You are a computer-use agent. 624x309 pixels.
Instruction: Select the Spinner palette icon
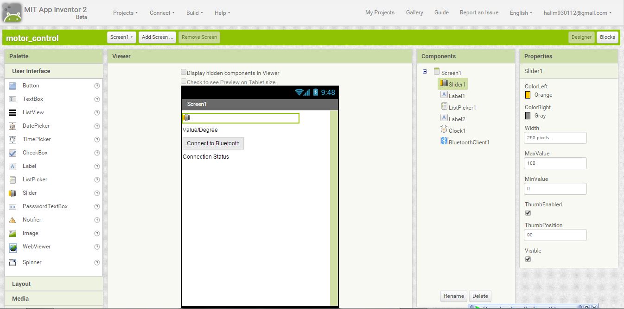(x=13, y=262)
